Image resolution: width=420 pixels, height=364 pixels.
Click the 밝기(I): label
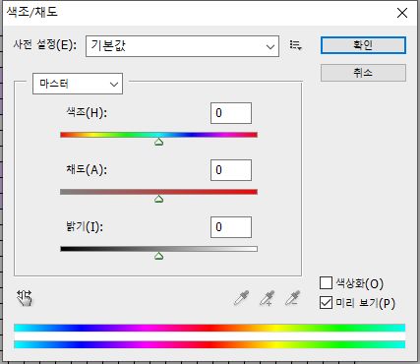click(85, 226)
